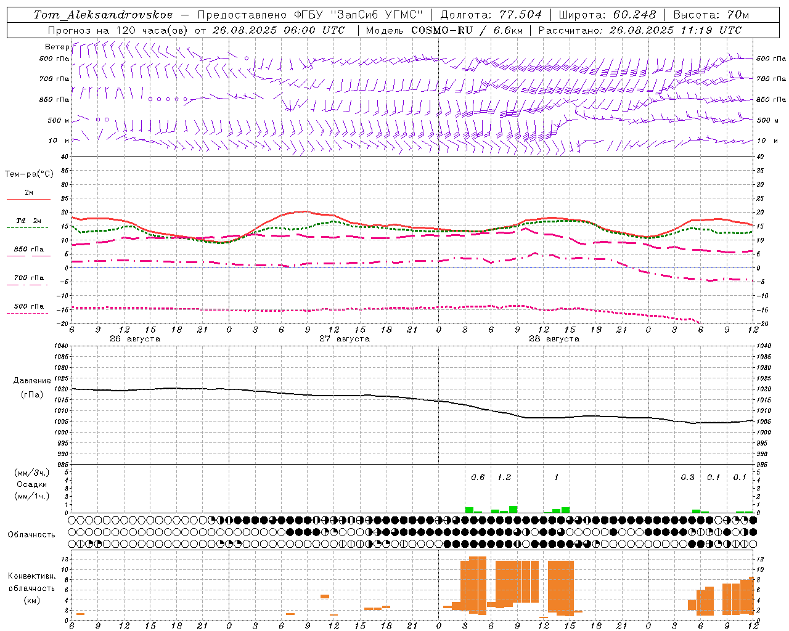Click the 28 августа date label
The width and height of the screenshot is (789, 631).
click(x=554, y=339)
